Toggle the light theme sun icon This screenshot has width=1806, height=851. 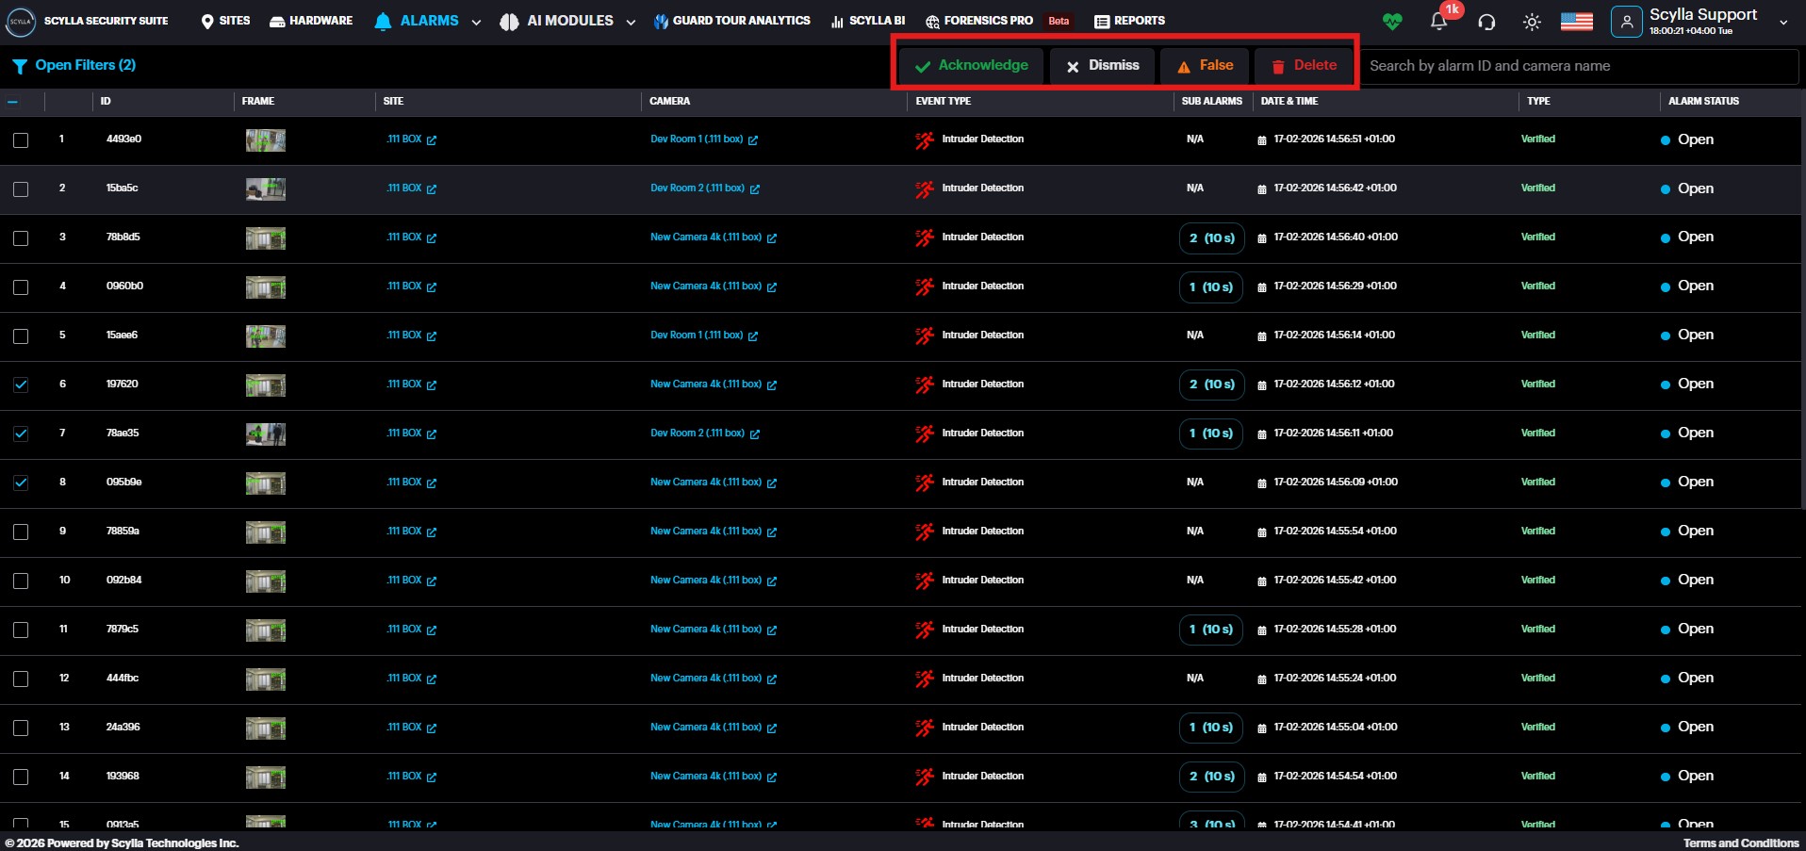(x=1532, y=22)
